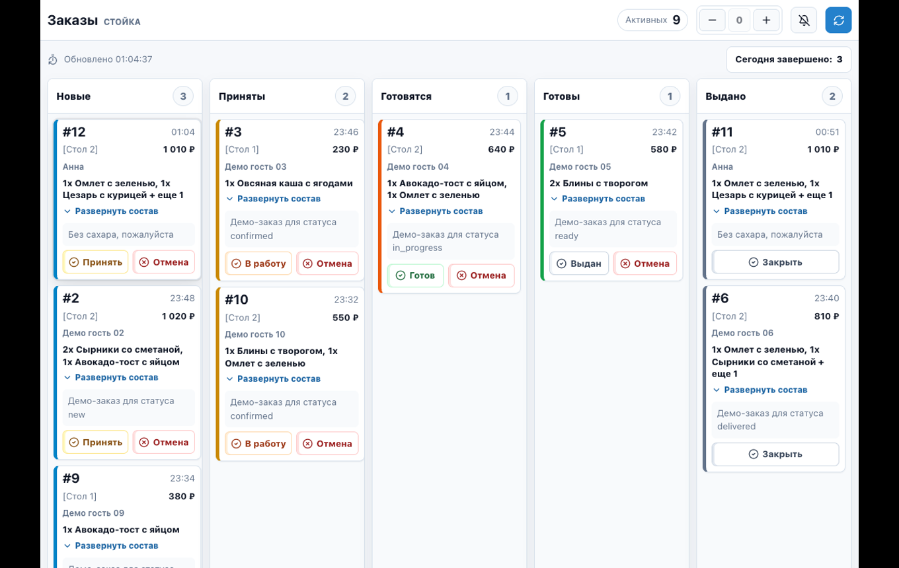Screen dimensions: 899x568
Task: Close order #11 with Закрыть
Action: 775,262
